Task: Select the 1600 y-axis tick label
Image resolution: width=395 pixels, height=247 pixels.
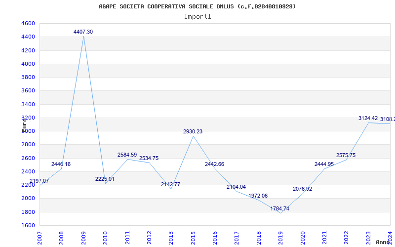Action: [x=27, y=225]
